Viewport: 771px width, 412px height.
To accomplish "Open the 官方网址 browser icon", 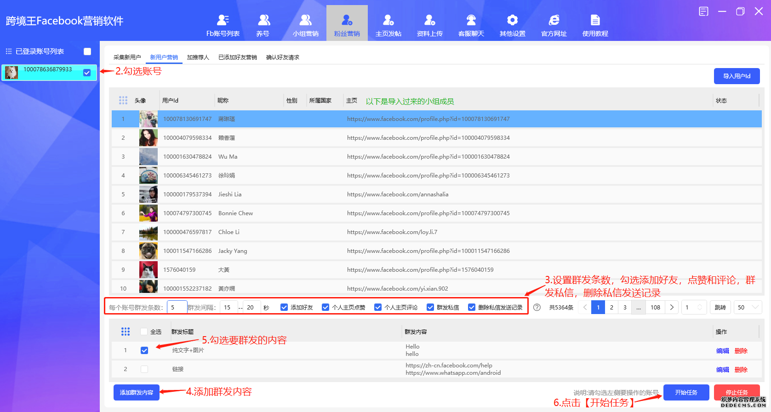I will pos(554,20).
